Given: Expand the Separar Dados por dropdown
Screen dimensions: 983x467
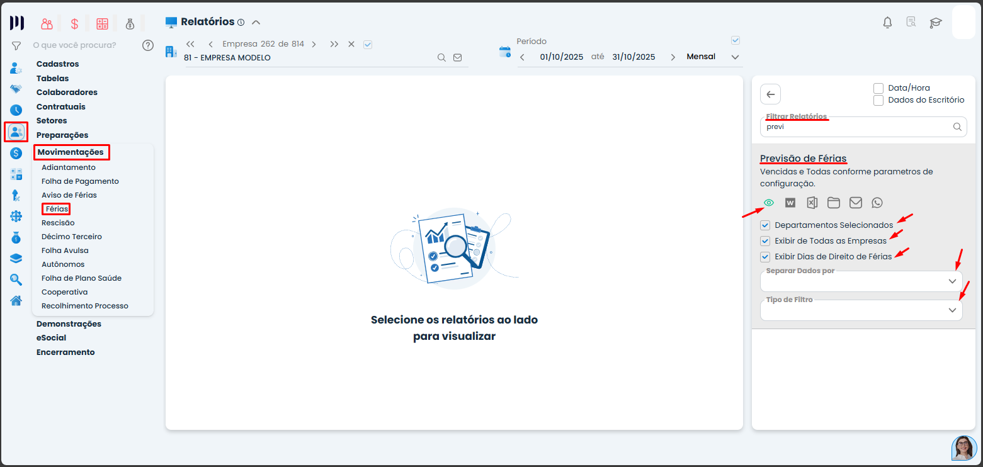Looking at the screenshot, I should [x=952, y=281].
